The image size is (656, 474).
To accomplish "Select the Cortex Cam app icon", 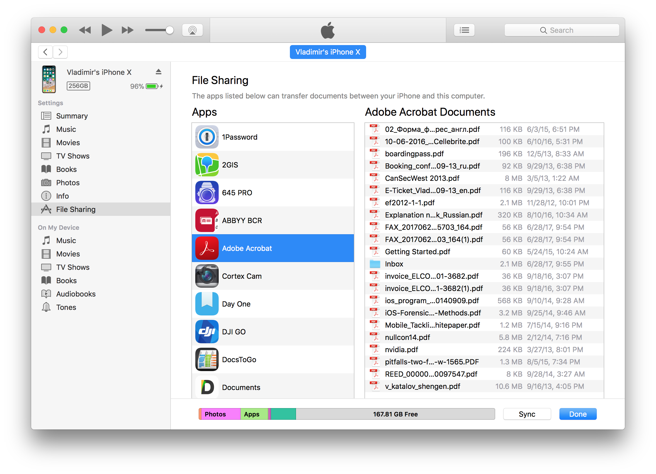I will [x=207, y=276].
